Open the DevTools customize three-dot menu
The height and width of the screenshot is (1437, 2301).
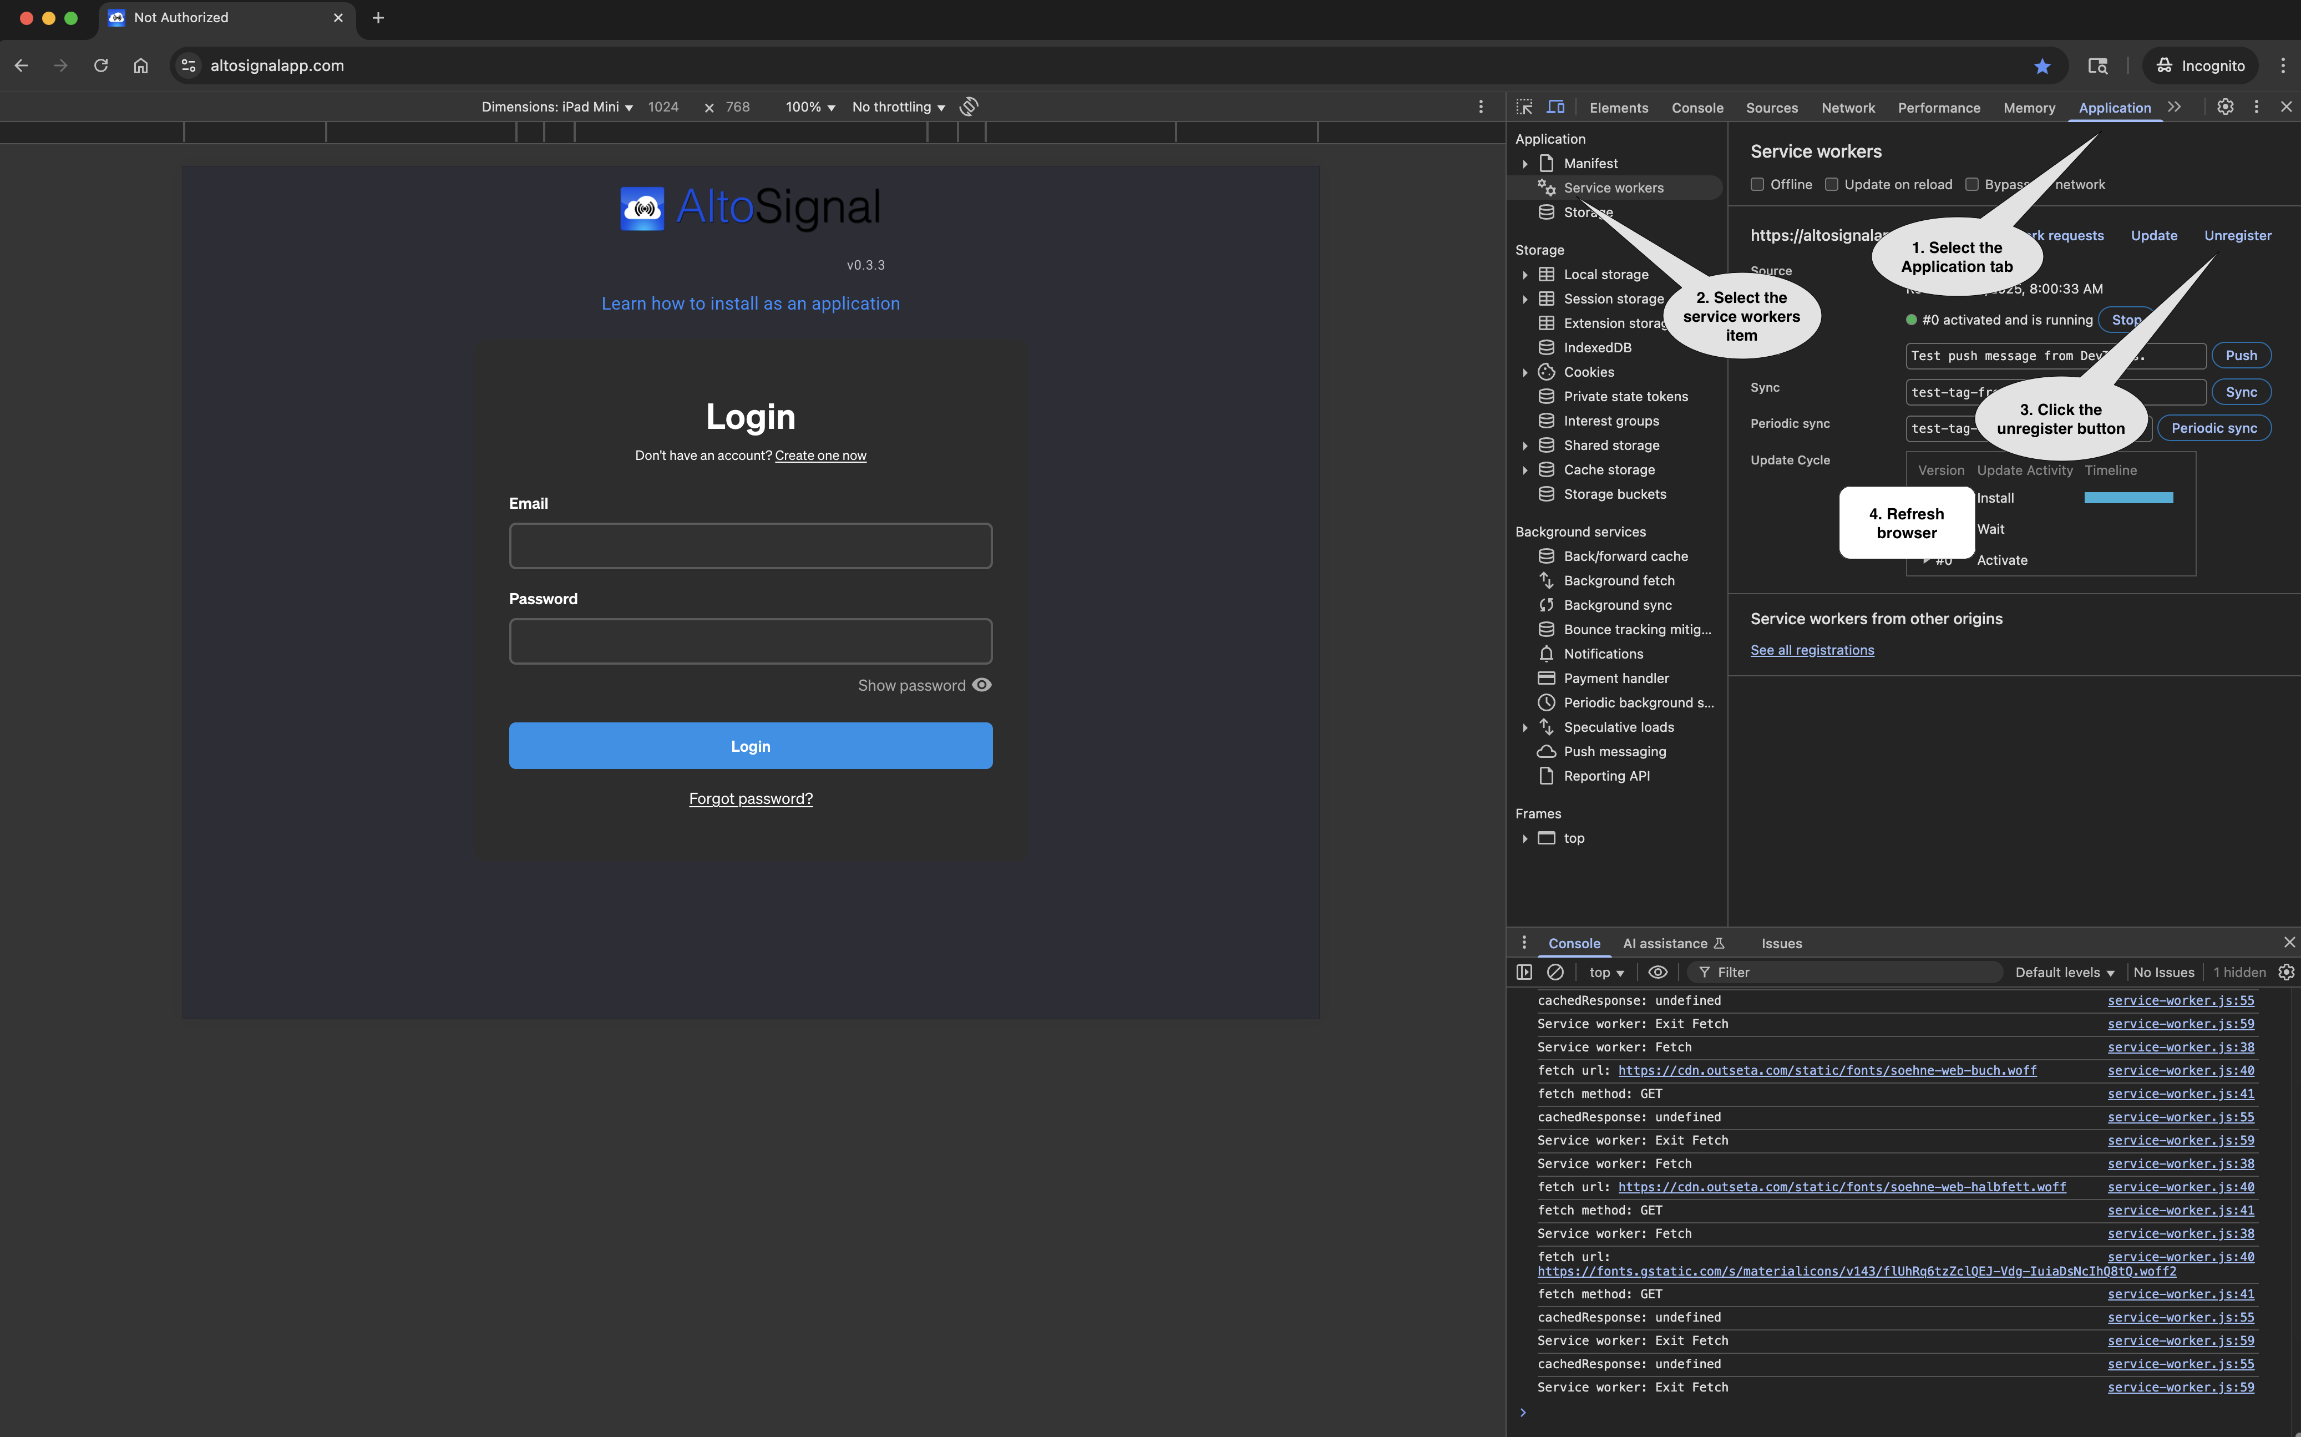pyautogui.click(x=2257, y=108)
